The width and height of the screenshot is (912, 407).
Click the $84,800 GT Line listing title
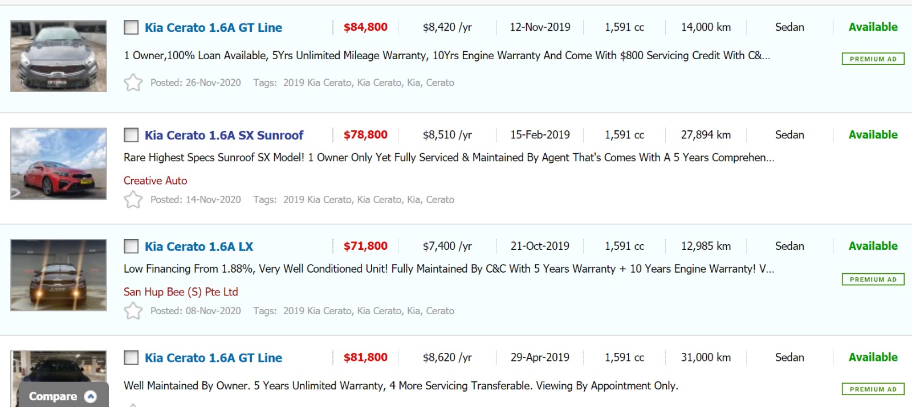point(213,28)
